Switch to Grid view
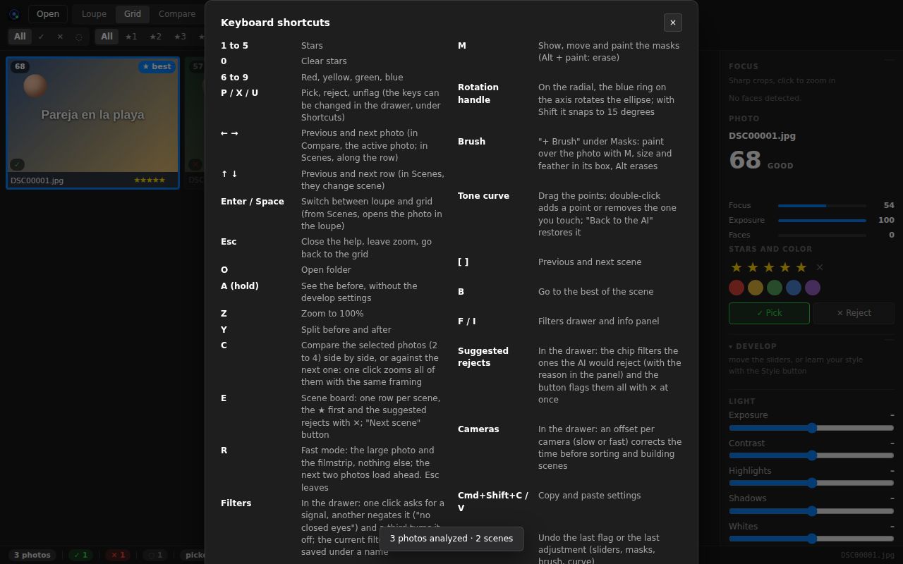The image size is (903, 564). pos(133,14)
